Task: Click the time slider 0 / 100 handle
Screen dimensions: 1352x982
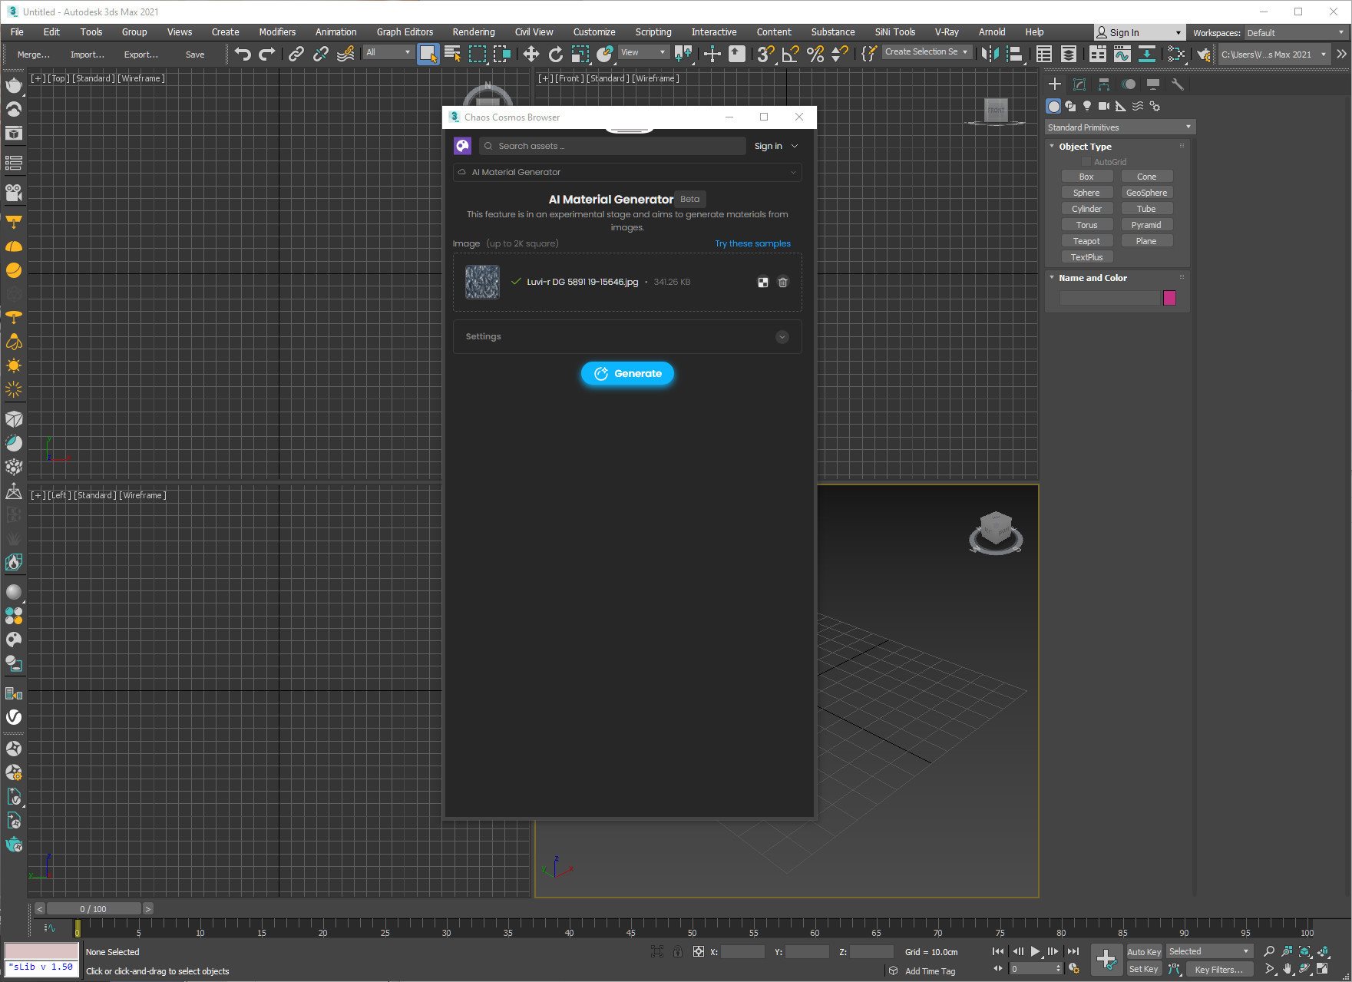Action: click(x=94, y=909)
